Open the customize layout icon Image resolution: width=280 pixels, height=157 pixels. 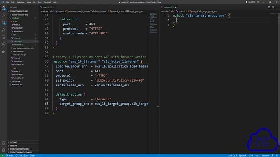coord(258,2)
